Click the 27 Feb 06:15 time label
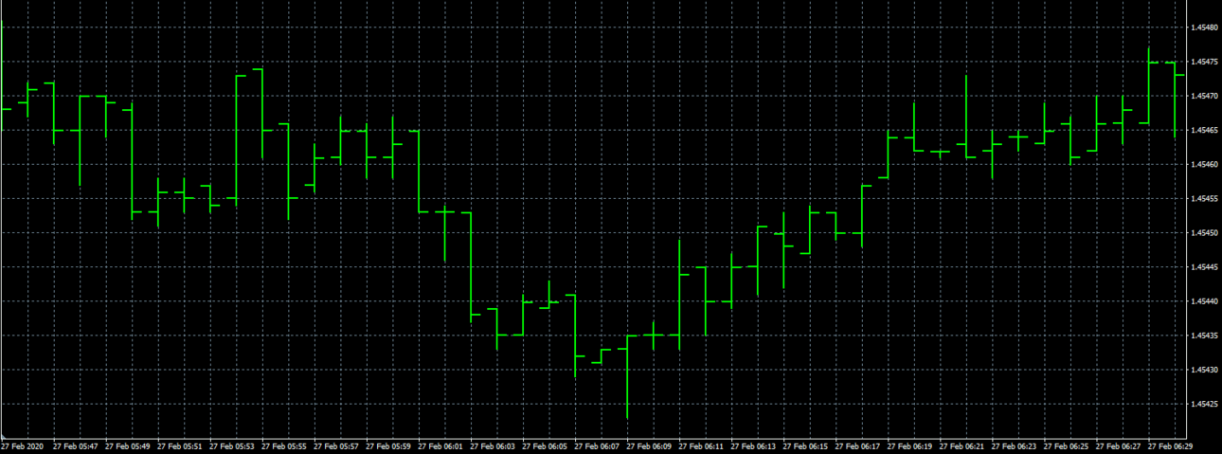The height and width of the screenshot is (454, 1222). [805, 446]
